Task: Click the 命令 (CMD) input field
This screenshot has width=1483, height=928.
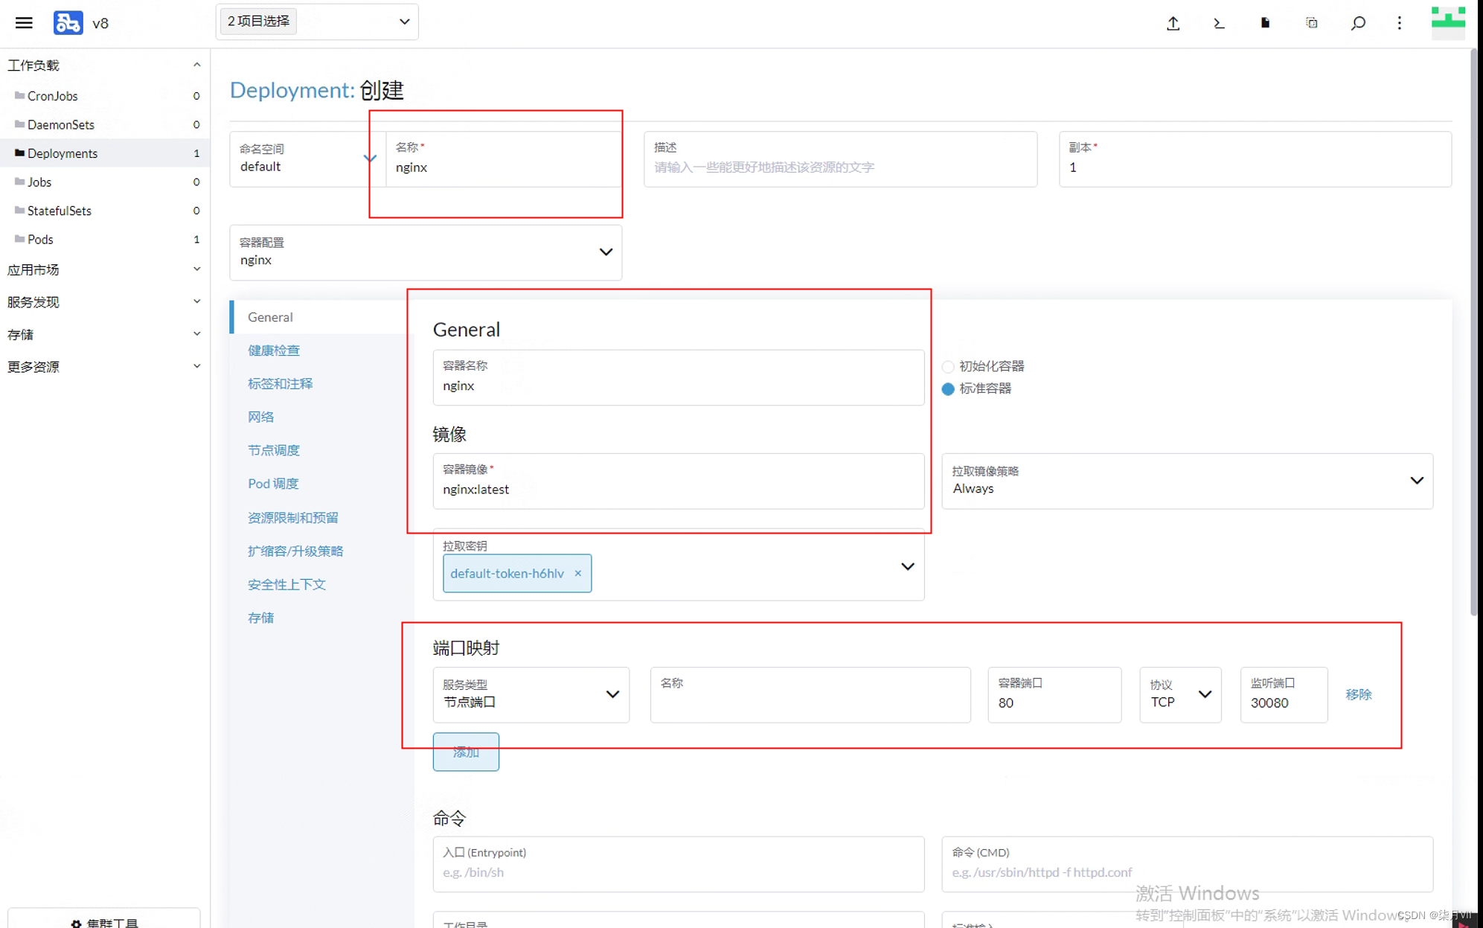Action: pos(1187,864)
